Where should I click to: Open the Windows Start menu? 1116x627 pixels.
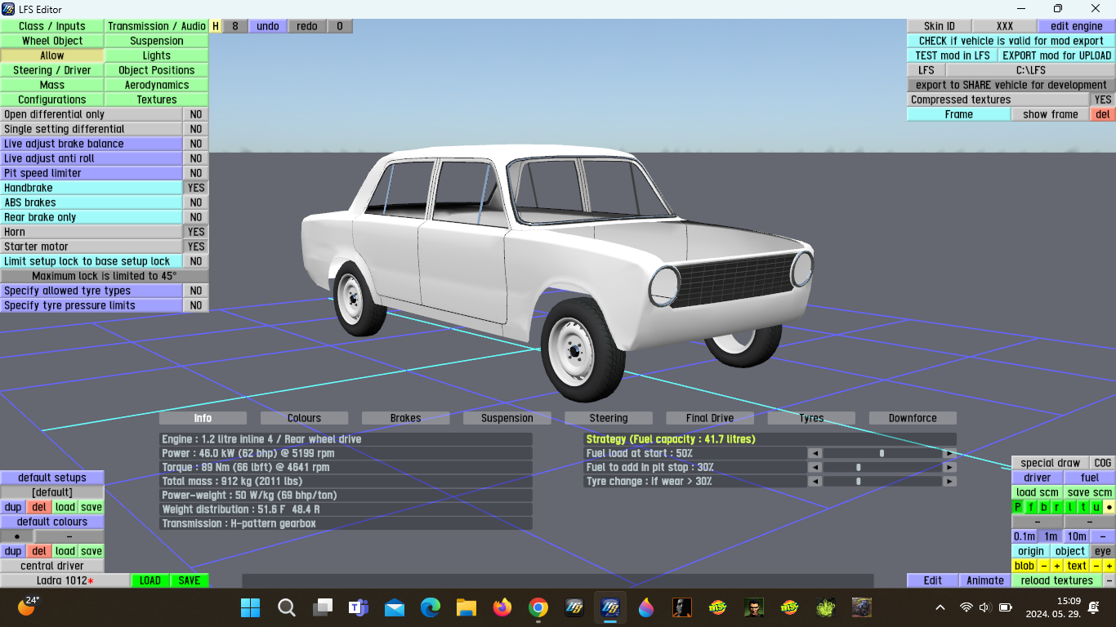(251, 607)
